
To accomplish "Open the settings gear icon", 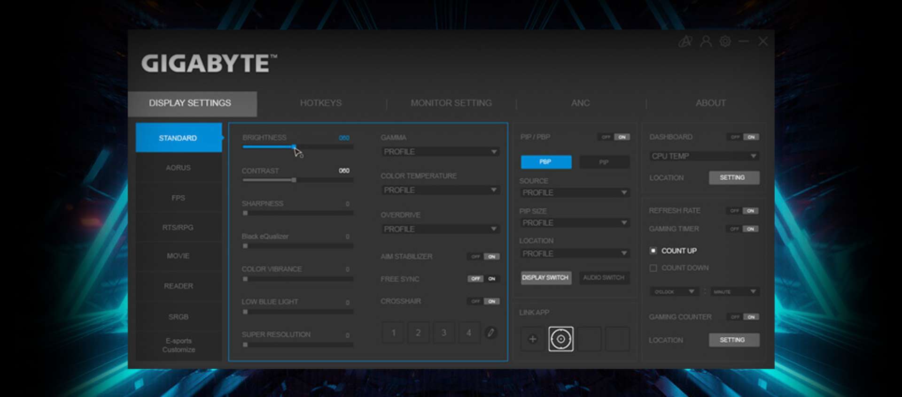I will [725, 41].
